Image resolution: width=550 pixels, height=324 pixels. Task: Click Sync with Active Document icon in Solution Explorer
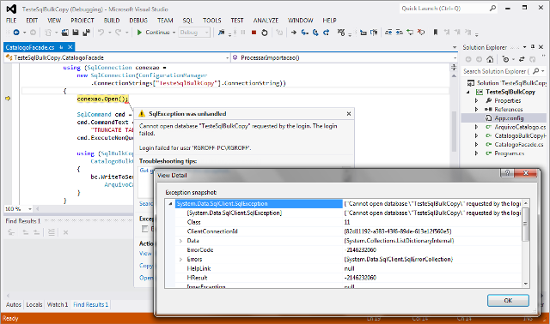coord(522,59)
